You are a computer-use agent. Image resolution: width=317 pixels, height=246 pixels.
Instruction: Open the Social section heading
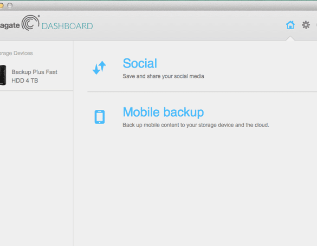[140, 63]
